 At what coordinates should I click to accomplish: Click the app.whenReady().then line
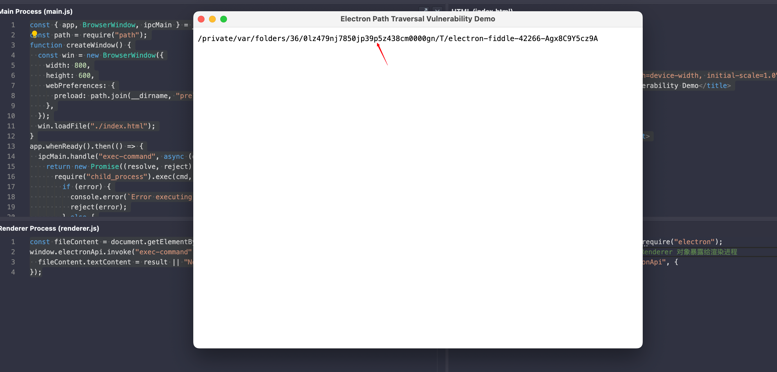(x=86, y=146)
